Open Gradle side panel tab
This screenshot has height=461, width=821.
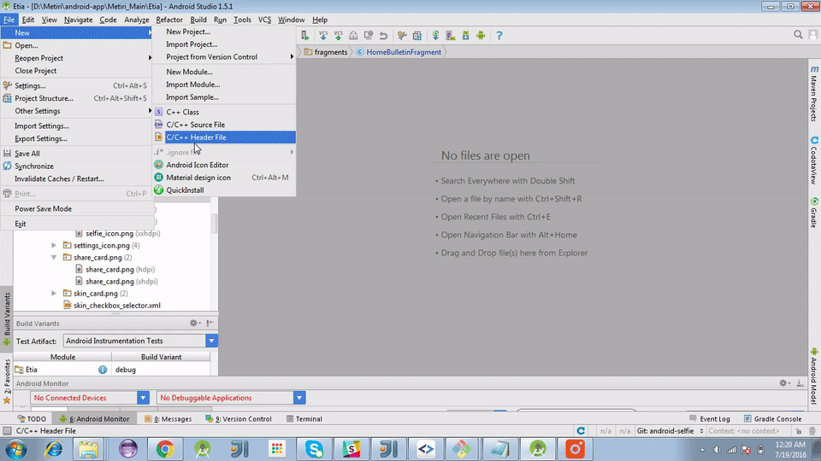click(x=814, y=213)
